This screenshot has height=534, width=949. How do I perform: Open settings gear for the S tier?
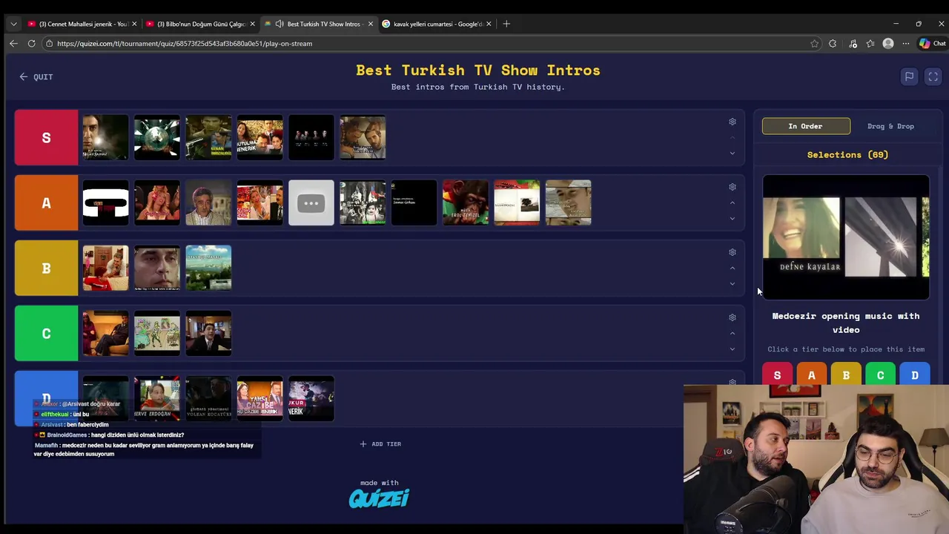[x=733, y=122]
